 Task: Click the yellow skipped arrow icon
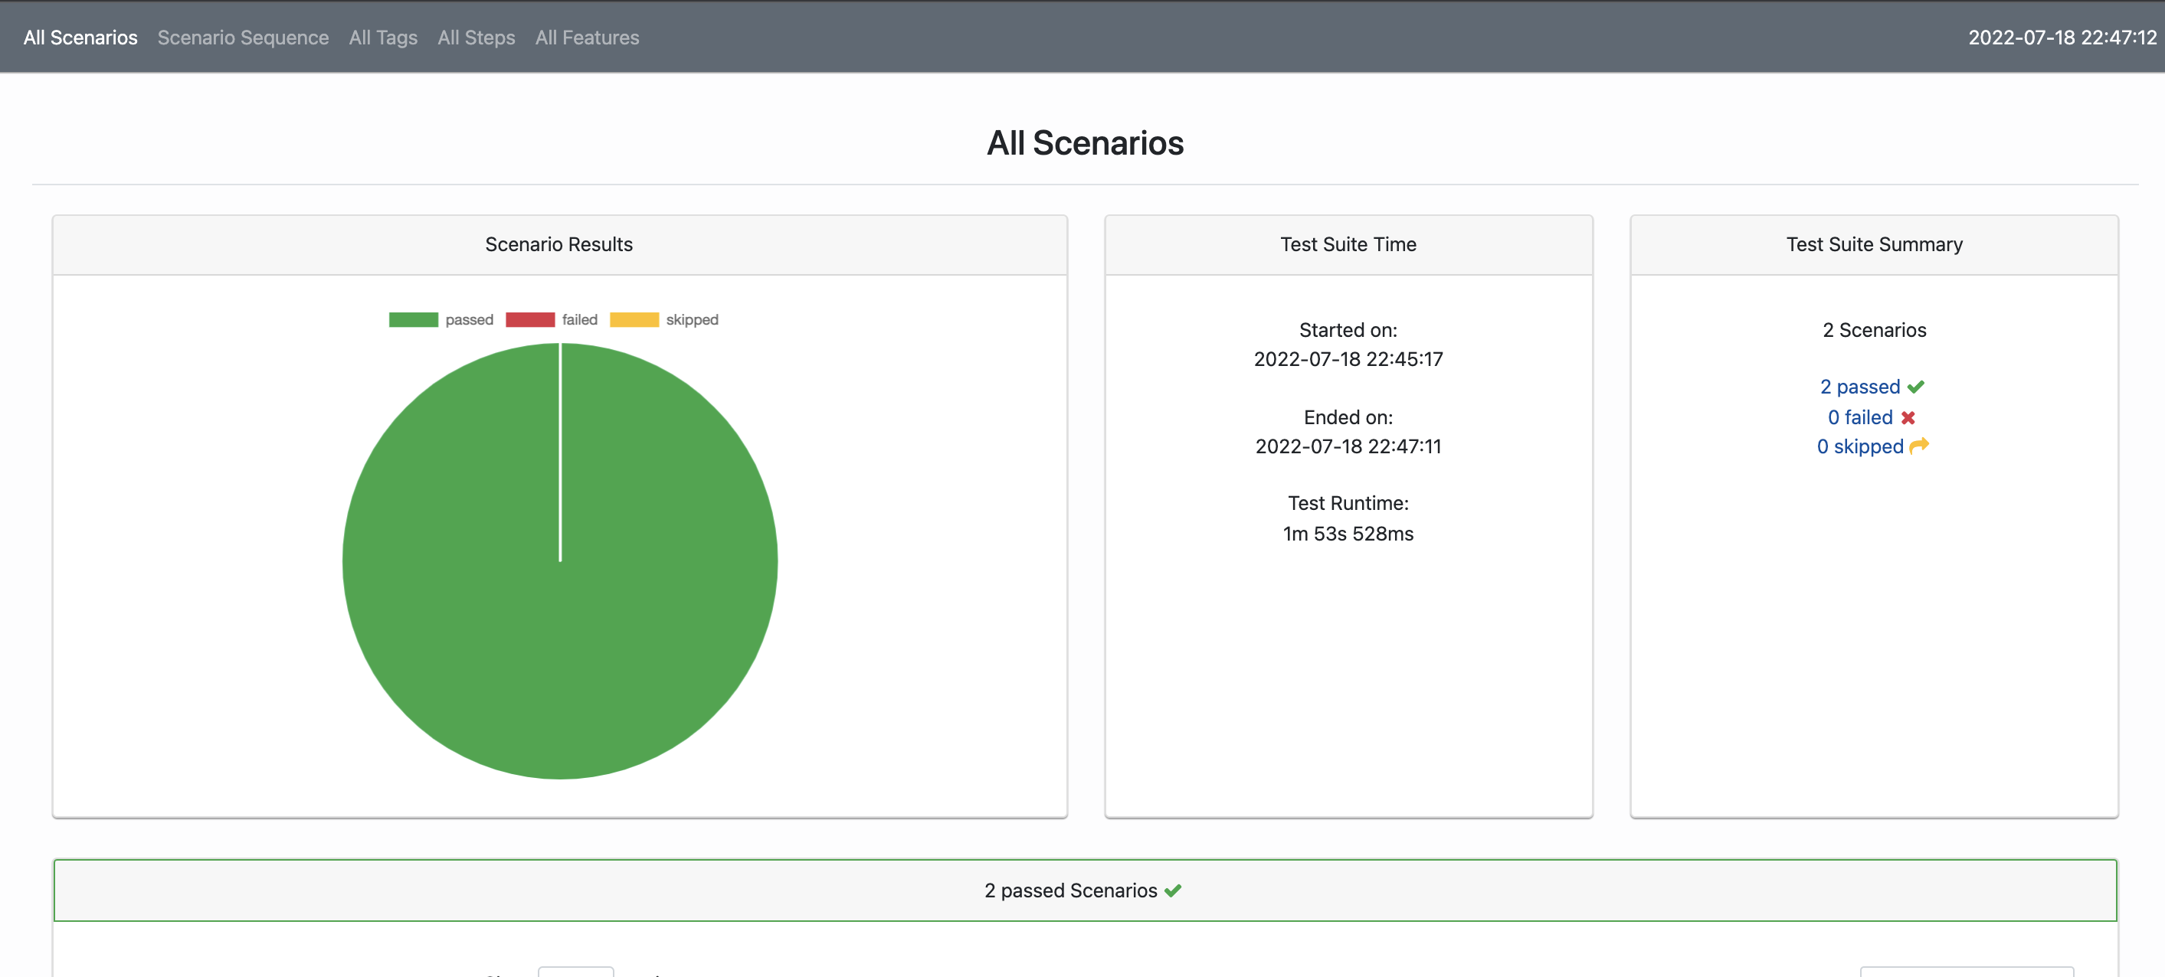[x=1919, y=446]
